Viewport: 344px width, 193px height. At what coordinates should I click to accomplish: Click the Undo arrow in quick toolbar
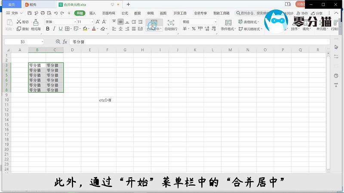tap(56, 13)
